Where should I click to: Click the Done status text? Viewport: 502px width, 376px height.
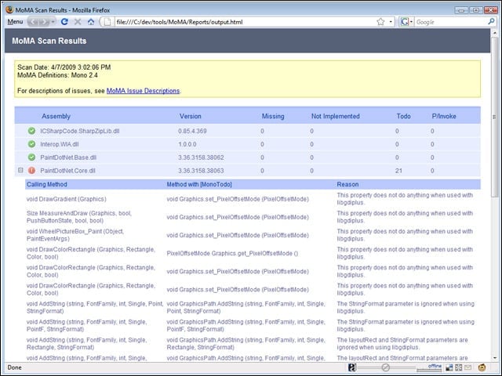coord(14,367)
